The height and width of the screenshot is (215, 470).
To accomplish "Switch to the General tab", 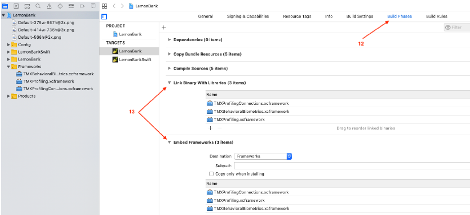I will coord(206,17).
